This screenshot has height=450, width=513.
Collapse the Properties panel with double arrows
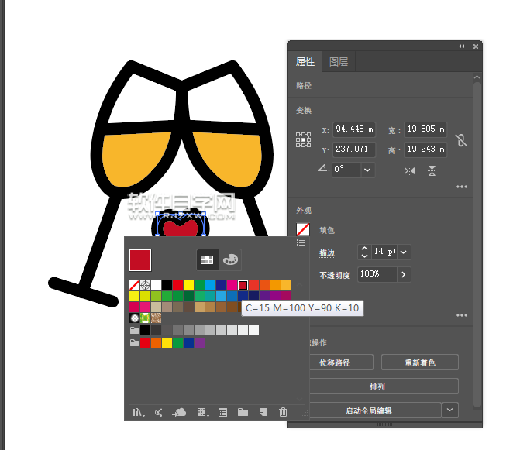[462, 46]
